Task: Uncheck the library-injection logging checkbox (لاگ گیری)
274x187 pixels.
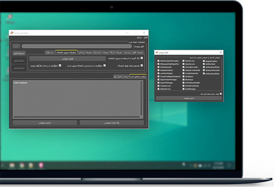Action: 142,58
